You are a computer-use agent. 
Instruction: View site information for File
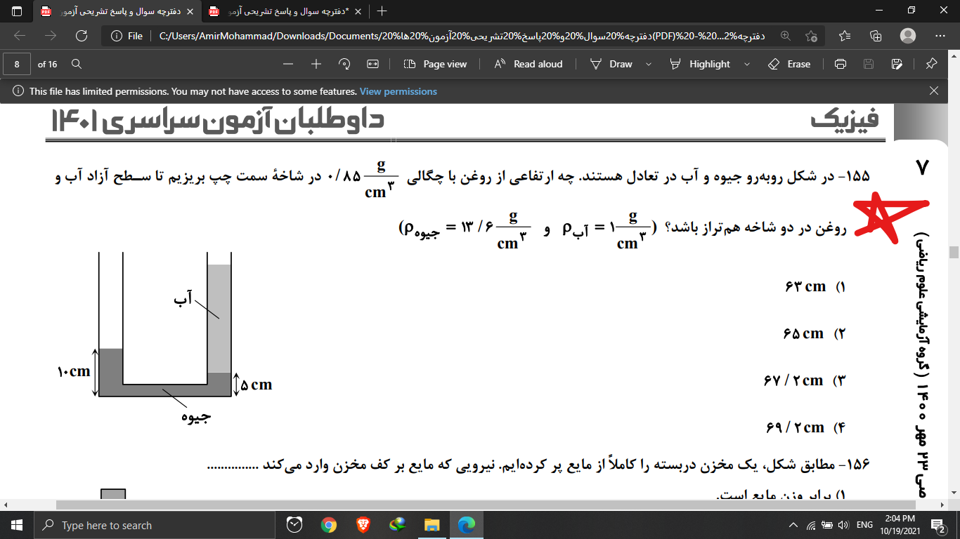click(127, 36)
